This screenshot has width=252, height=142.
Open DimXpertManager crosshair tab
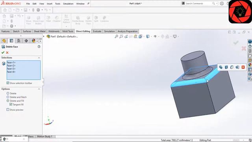click(26, 41)
